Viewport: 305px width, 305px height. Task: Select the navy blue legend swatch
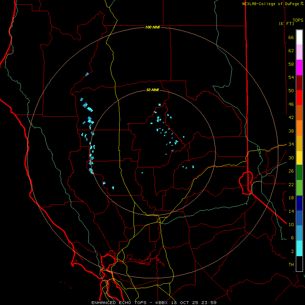tap(299, 203)
